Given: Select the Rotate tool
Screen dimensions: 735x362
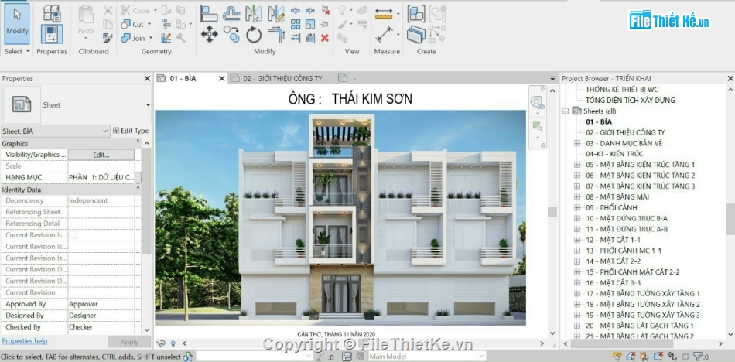Looking at the screenshot, I should pos(254,34).
